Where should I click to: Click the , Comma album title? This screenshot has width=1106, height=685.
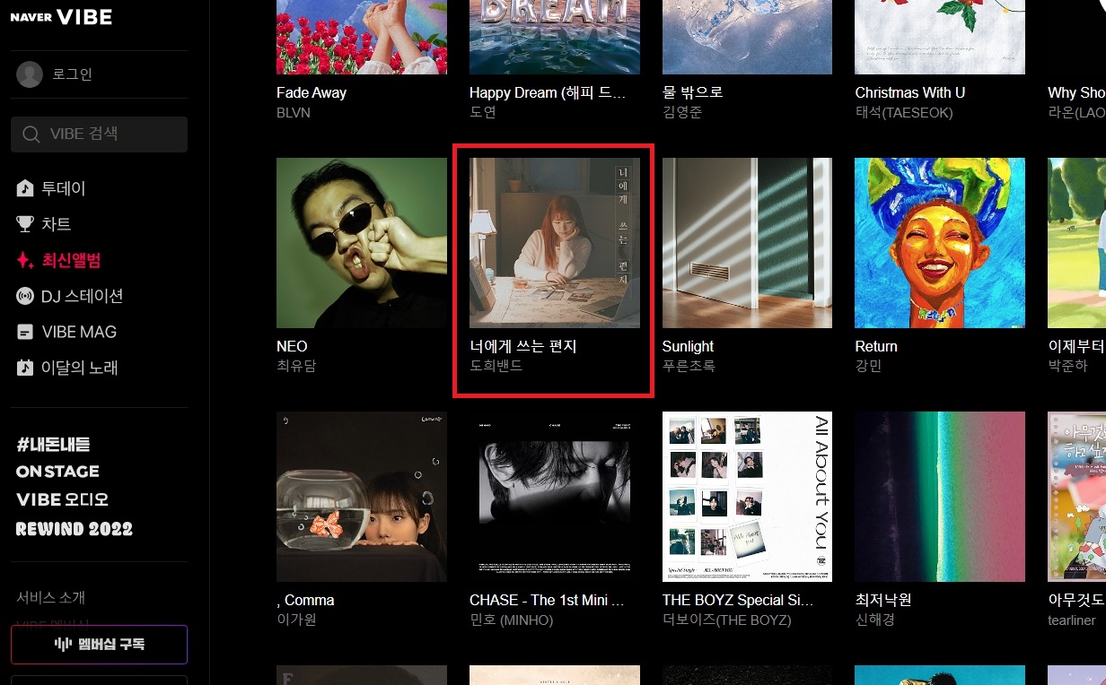click(305, 600)
